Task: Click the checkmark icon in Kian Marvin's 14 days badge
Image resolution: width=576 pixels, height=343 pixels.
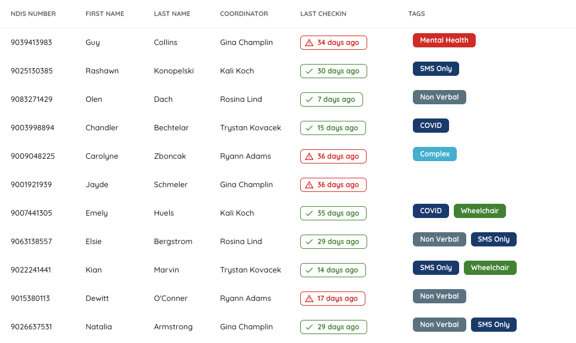Action: (309, 270)
